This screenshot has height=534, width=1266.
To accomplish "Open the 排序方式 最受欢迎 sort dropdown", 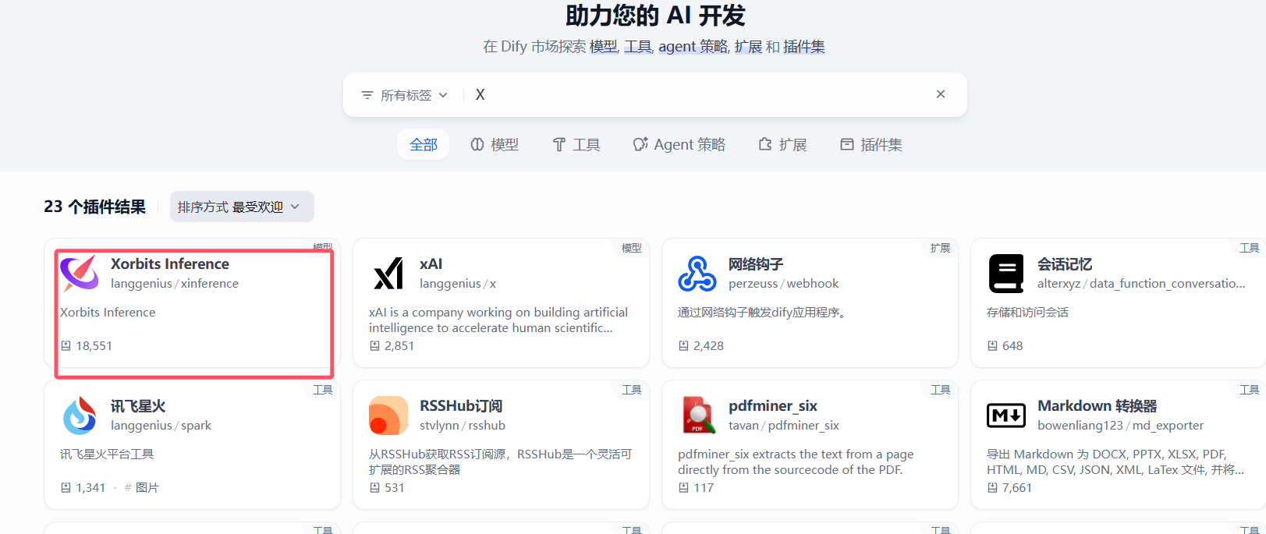I will click(x=242, y=207).
